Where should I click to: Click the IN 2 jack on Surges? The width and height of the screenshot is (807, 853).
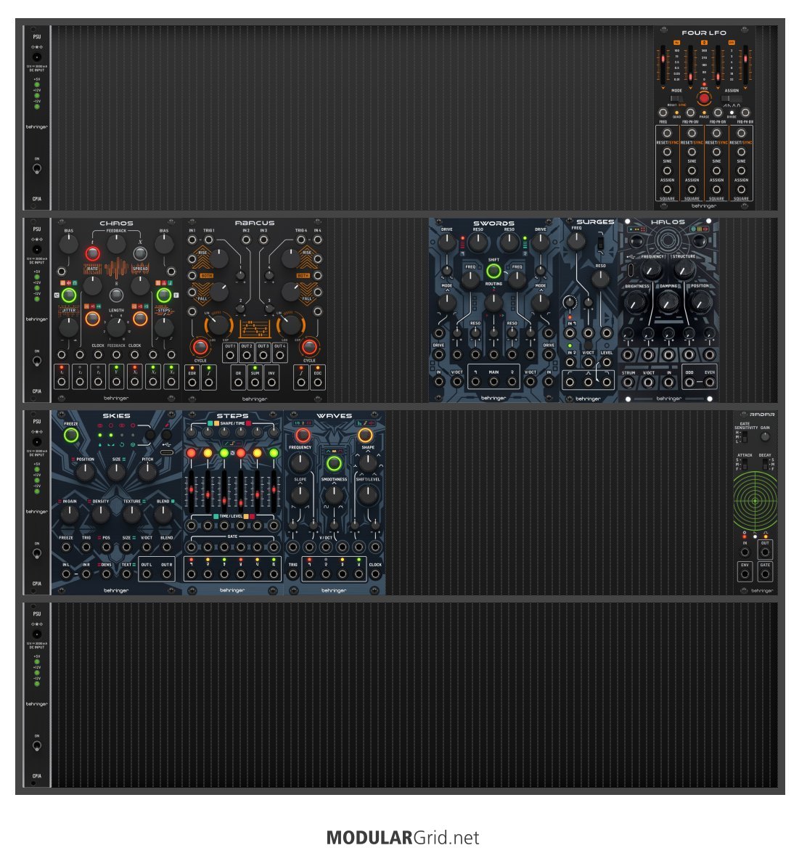pos(570,362)
